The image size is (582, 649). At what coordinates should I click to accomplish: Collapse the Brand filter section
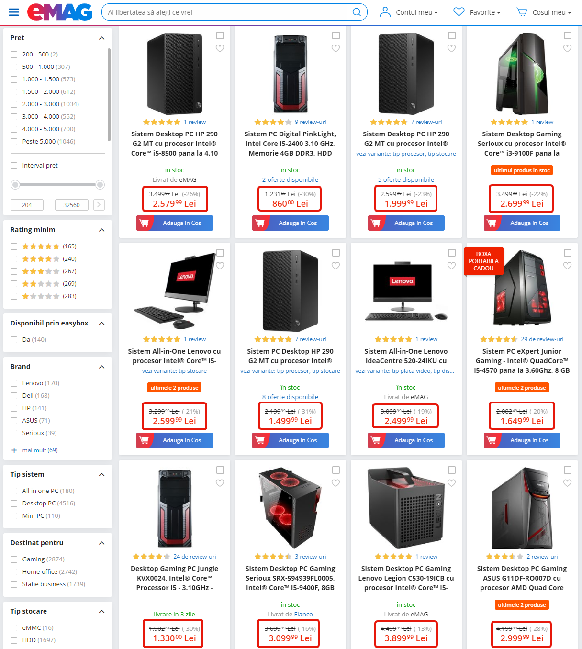(x=101, y=367)
